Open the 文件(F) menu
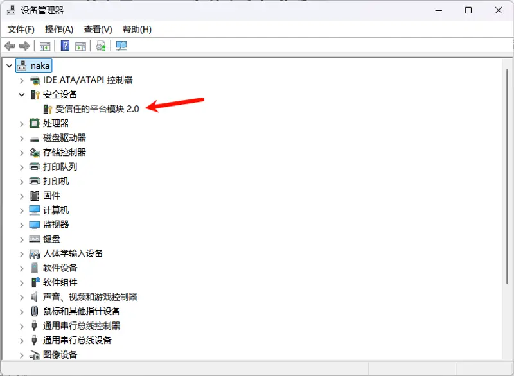 click(21, 30)
